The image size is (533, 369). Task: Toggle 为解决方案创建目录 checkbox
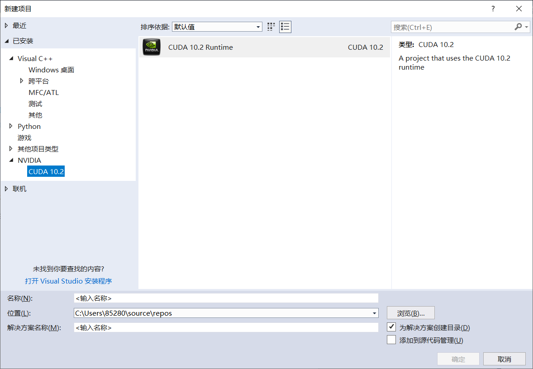(391, 327)
